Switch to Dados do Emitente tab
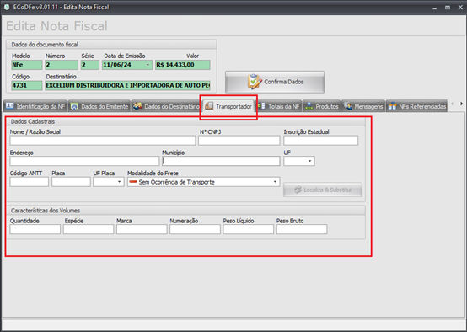 click(99, 106)
